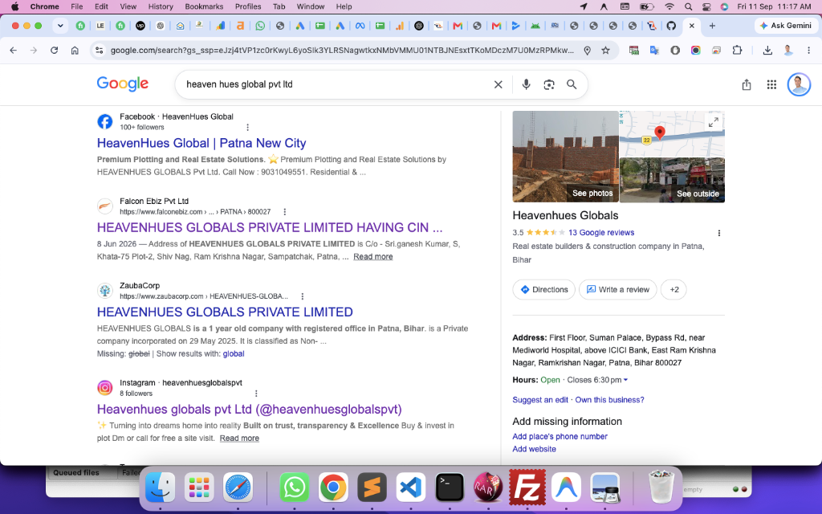Open the Instagram heavenhuesglobalspvt result
The image size is (822, 514).
(249, 409)
